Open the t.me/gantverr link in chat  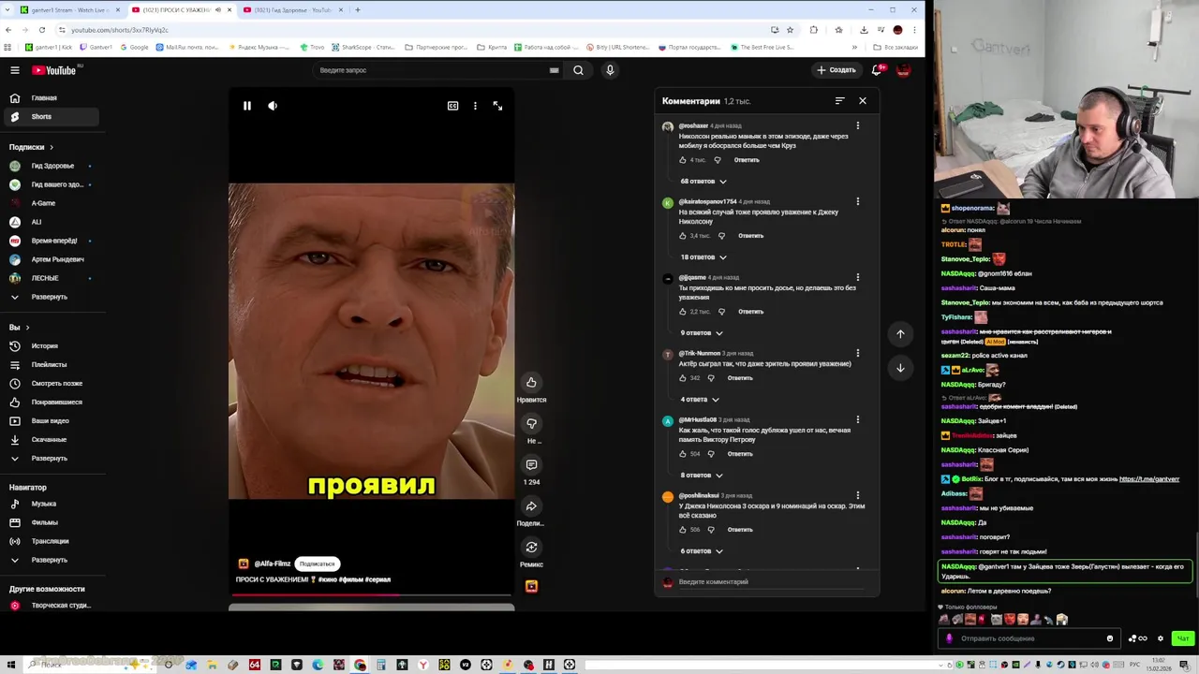point(1148,479)
